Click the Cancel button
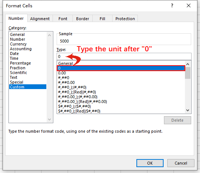Image resolution: width=200 pixels, height=173 pixels. (x=181, y=163)
